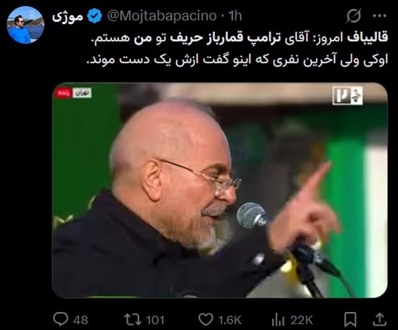Image resolution: width=398 pixels, height=330 pixels.
Task: Click the tweet's second text line
Action: pos(238,60)
